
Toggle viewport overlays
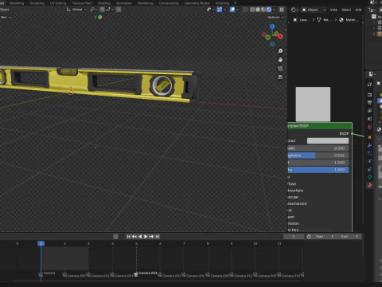click(x=232, y=10)
